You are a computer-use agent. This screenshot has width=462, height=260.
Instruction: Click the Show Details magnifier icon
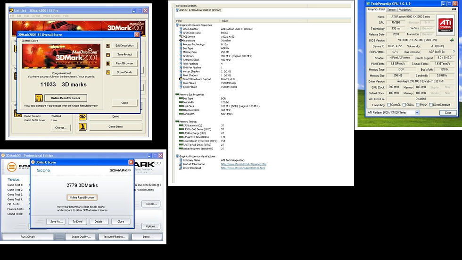pos(108,72)
